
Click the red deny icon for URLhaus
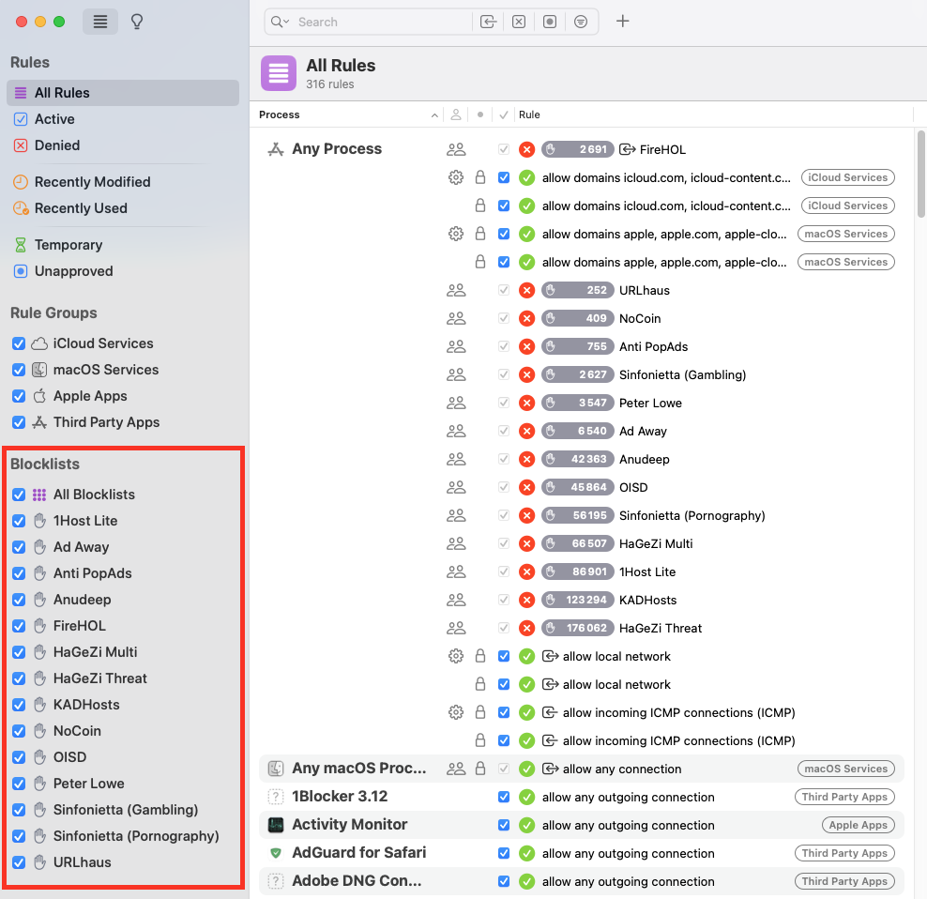(526, 290)
